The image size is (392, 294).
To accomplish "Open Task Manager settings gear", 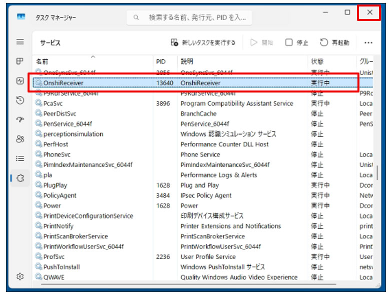I will pyautogui.click(x=20, y=276).
